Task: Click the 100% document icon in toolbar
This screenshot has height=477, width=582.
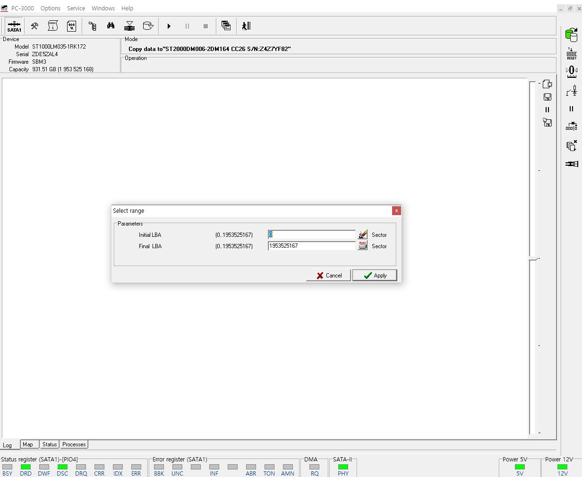Action: [72, 26]
